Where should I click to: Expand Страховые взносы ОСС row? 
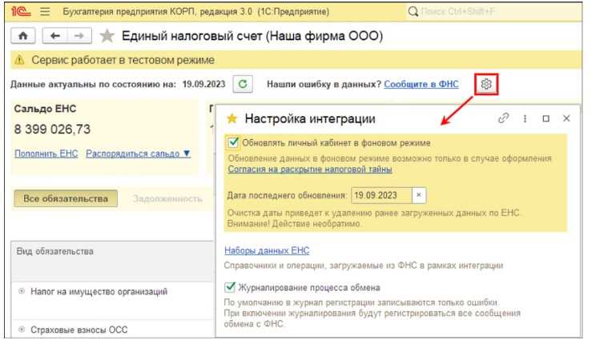point(22,330)
